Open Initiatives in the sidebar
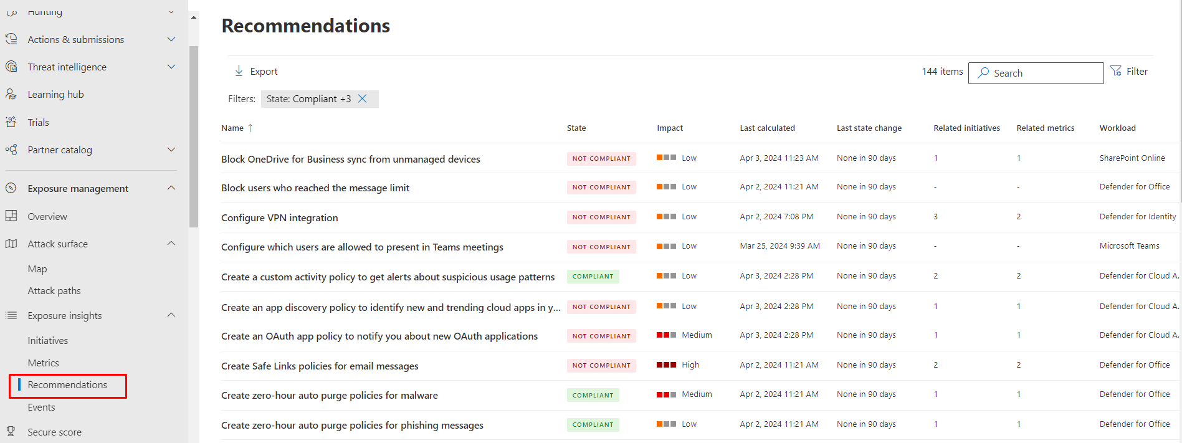This screenshot has width=1182, height=443. click(x=48, y=340)
